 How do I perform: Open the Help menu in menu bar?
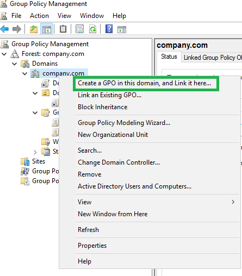(119, 16)
